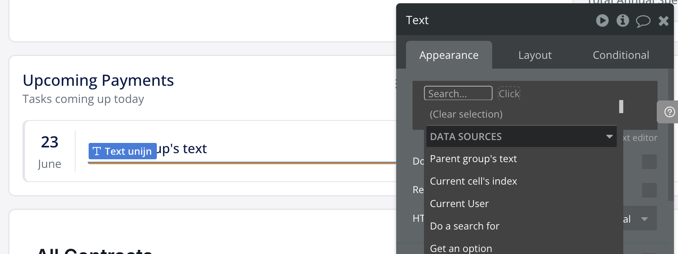The height and width of the screenshot is (254, 678).
Task: Choose Current User data source
Action: [x=459, y=204]
